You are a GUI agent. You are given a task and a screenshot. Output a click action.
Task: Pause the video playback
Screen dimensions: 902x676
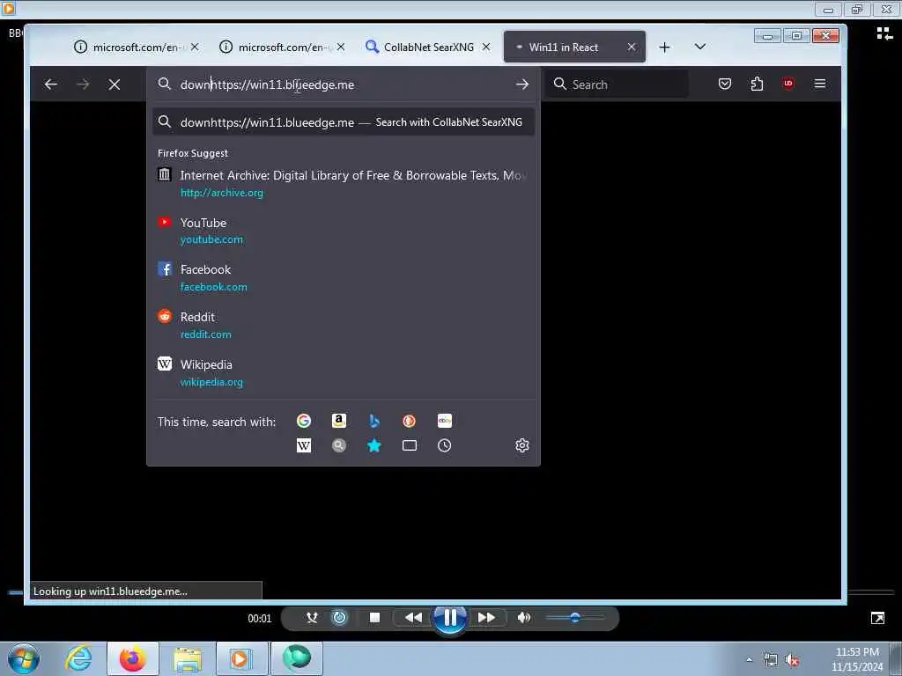click(x=450, y=618)
